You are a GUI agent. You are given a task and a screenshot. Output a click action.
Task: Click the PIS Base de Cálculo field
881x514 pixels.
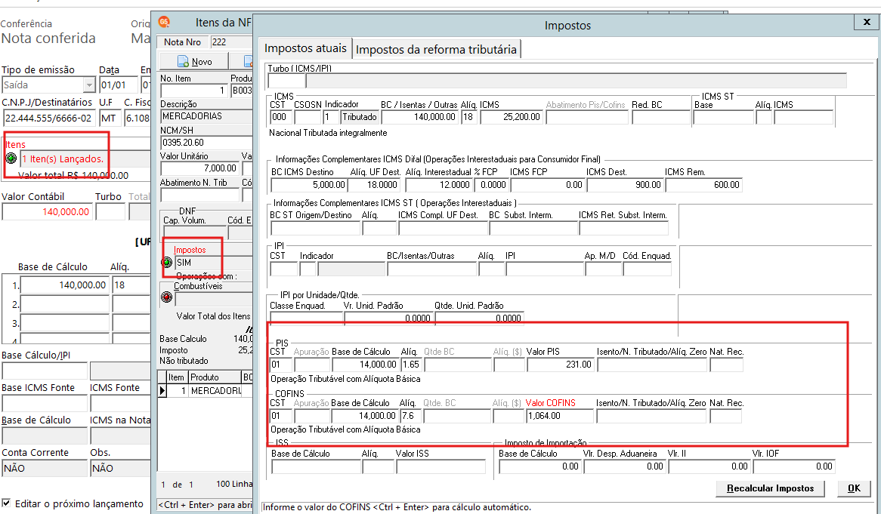(365, 365)
